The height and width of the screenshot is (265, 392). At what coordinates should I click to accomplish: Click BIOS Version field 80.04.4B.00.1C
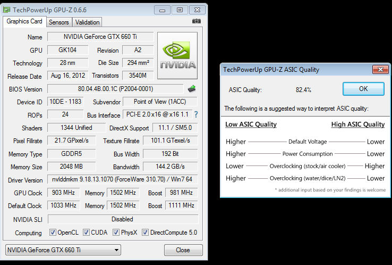coord(115,89)
